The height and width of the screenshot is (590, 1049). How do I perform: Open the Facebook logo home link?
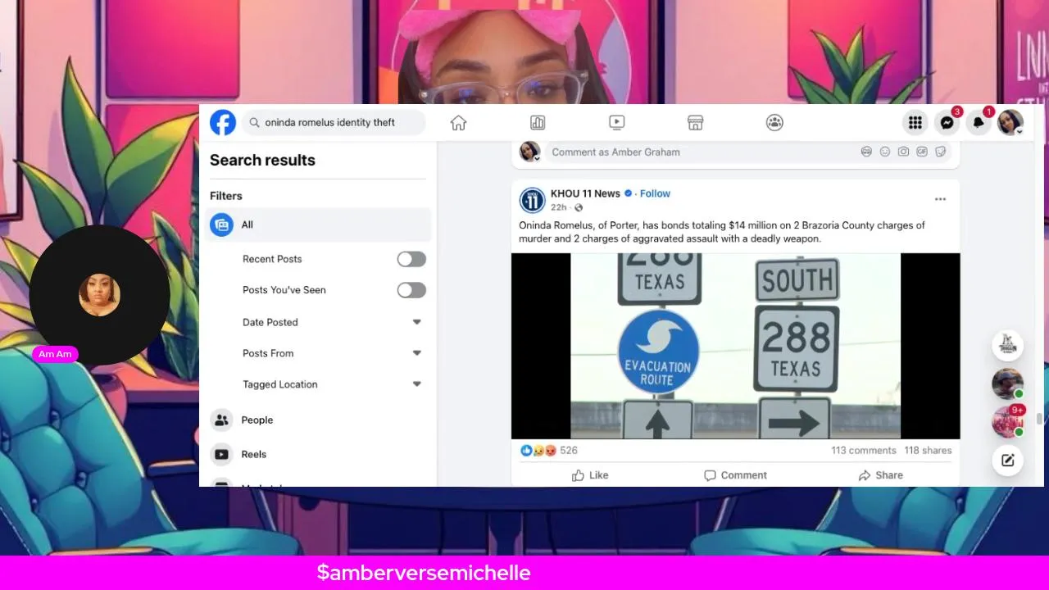click(x=223, y=123)
